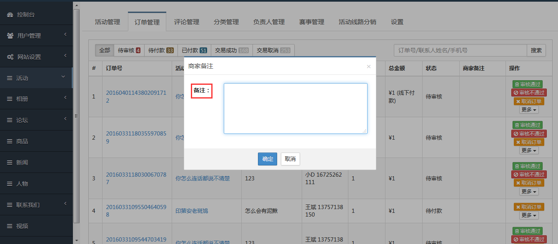This screenshot has width=558, height=244.
Task: Click the 搜索 search button
Action: (x=536, y=50)
